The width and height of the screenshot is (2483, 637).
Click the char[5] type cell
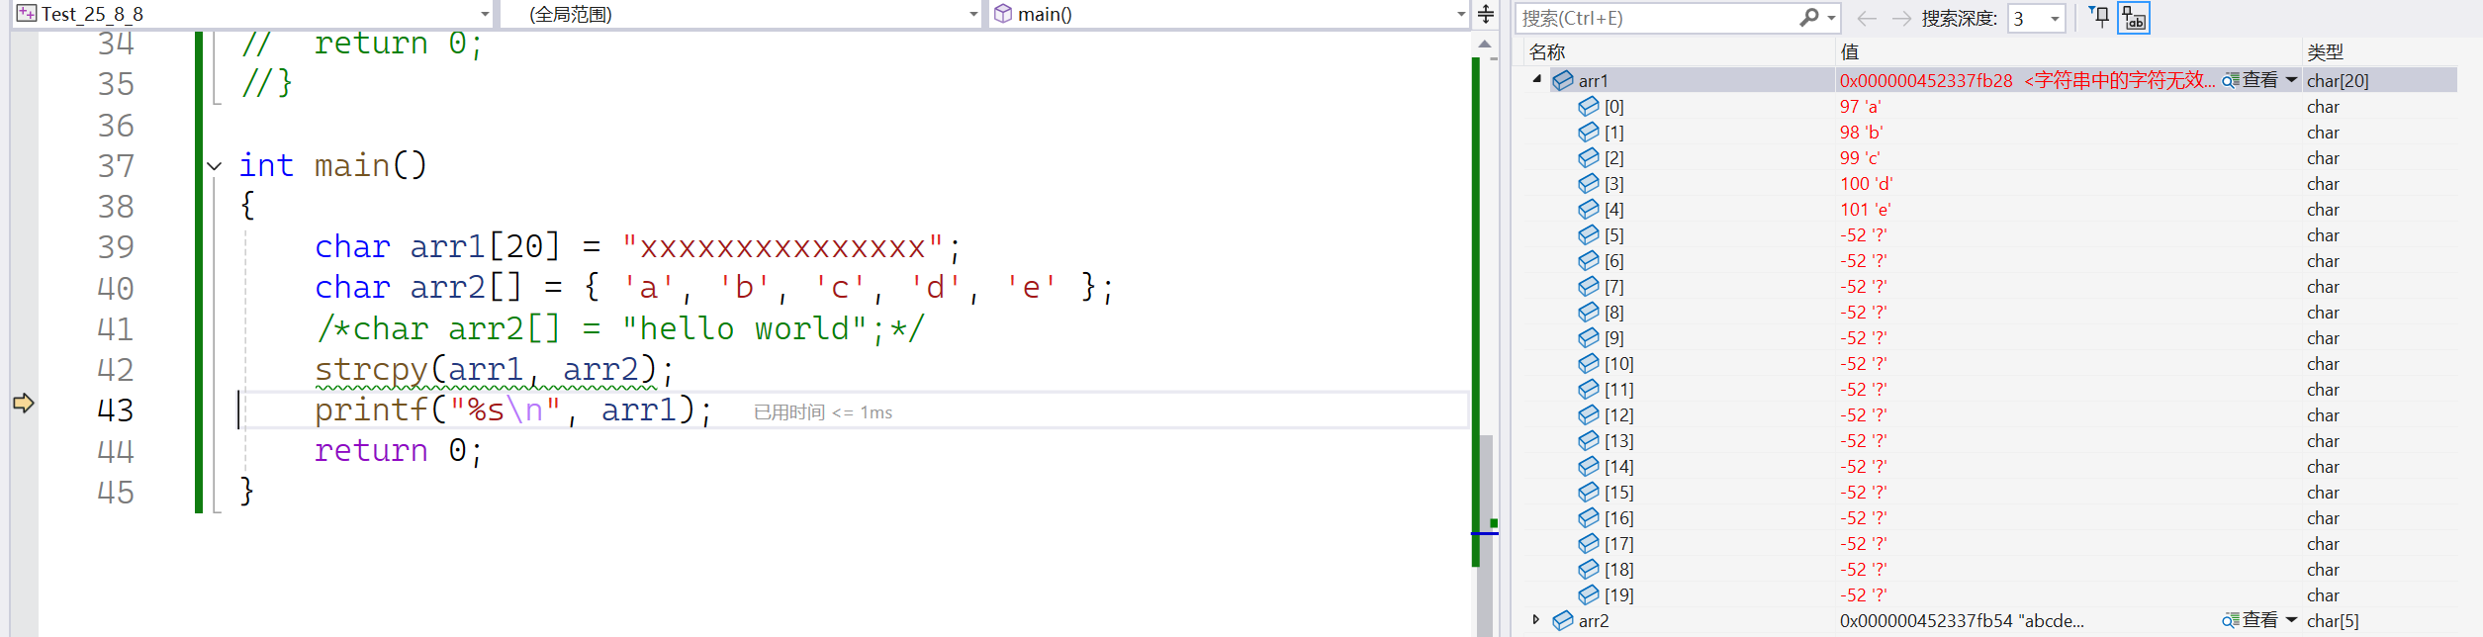point(2333,620)
